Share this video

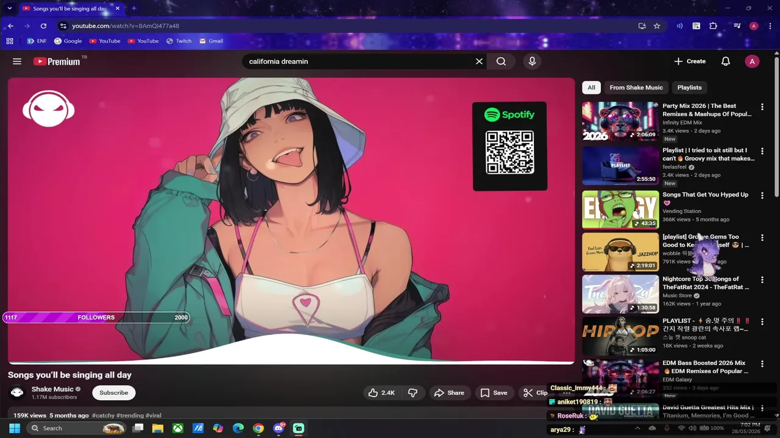[448, 393]
